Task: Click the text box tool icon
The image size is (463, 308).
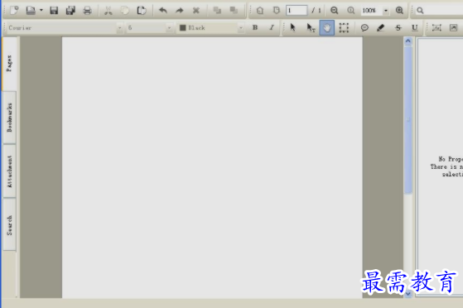Action: pyautogui.click(x=436, y=28)
